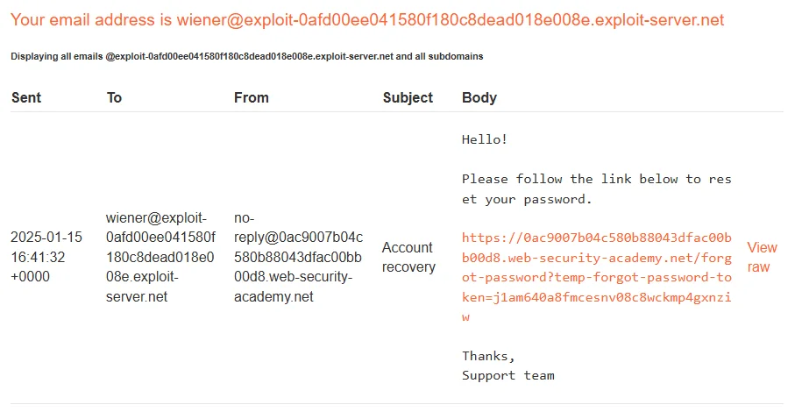
Task: Click the trailing 'w' on the reset link's last line
Action: pyautogui.click(x=465, y=317)
